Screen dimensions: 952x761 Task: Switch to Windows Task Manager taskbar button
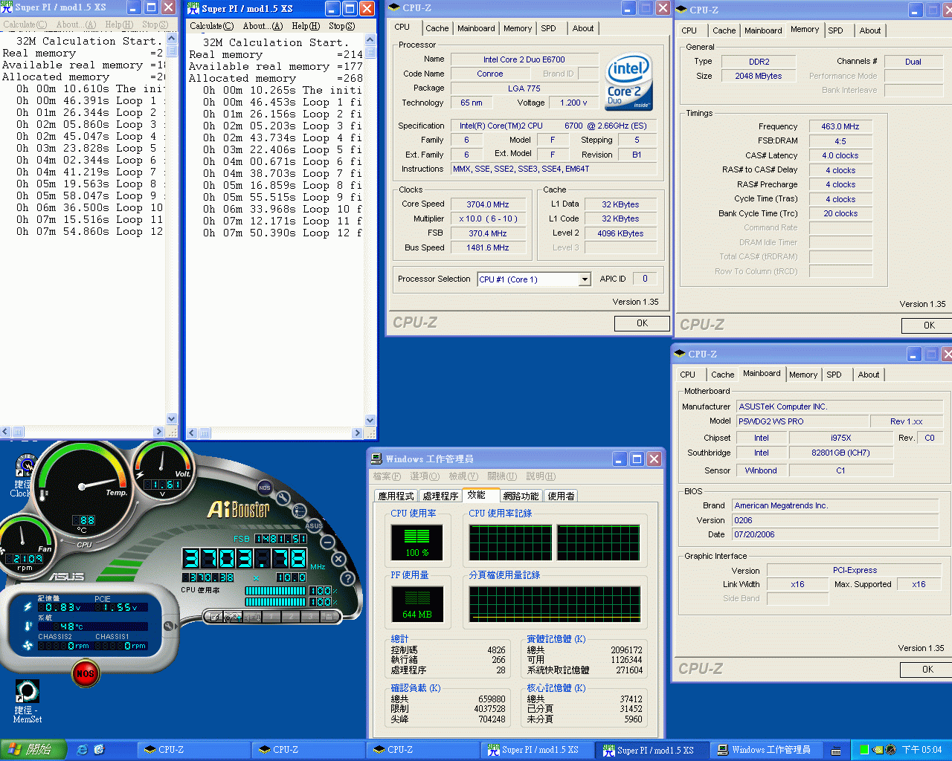click(x=766, y=750)
